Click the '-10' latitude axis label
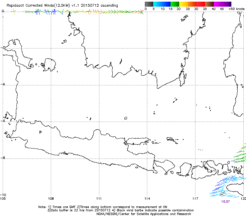This screenshot has width=246, height=216. pos(3,195)
